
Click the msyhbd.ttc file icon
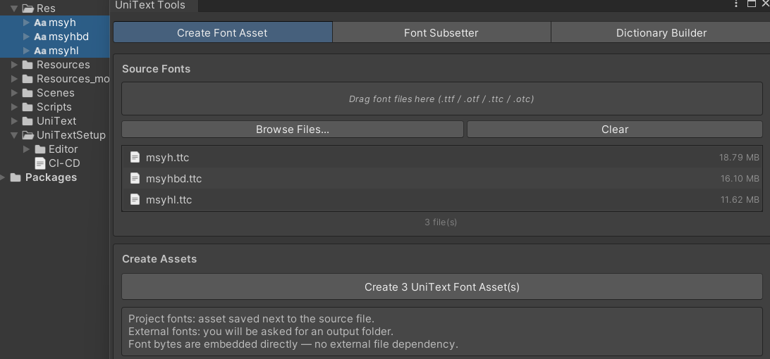tap(135, 178)
